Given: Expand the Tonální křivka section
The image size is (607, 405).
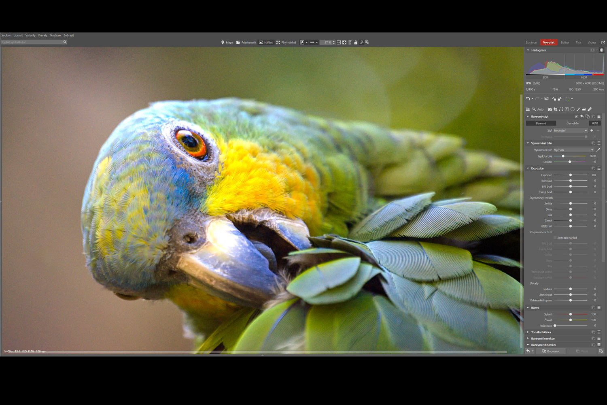Looking at the screenshot, I should (541, 332).
